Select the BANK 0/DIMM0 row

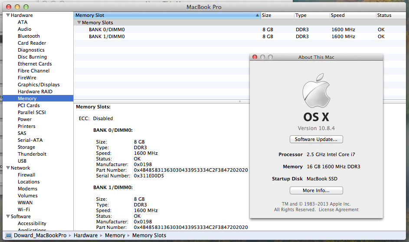point(239,29)
